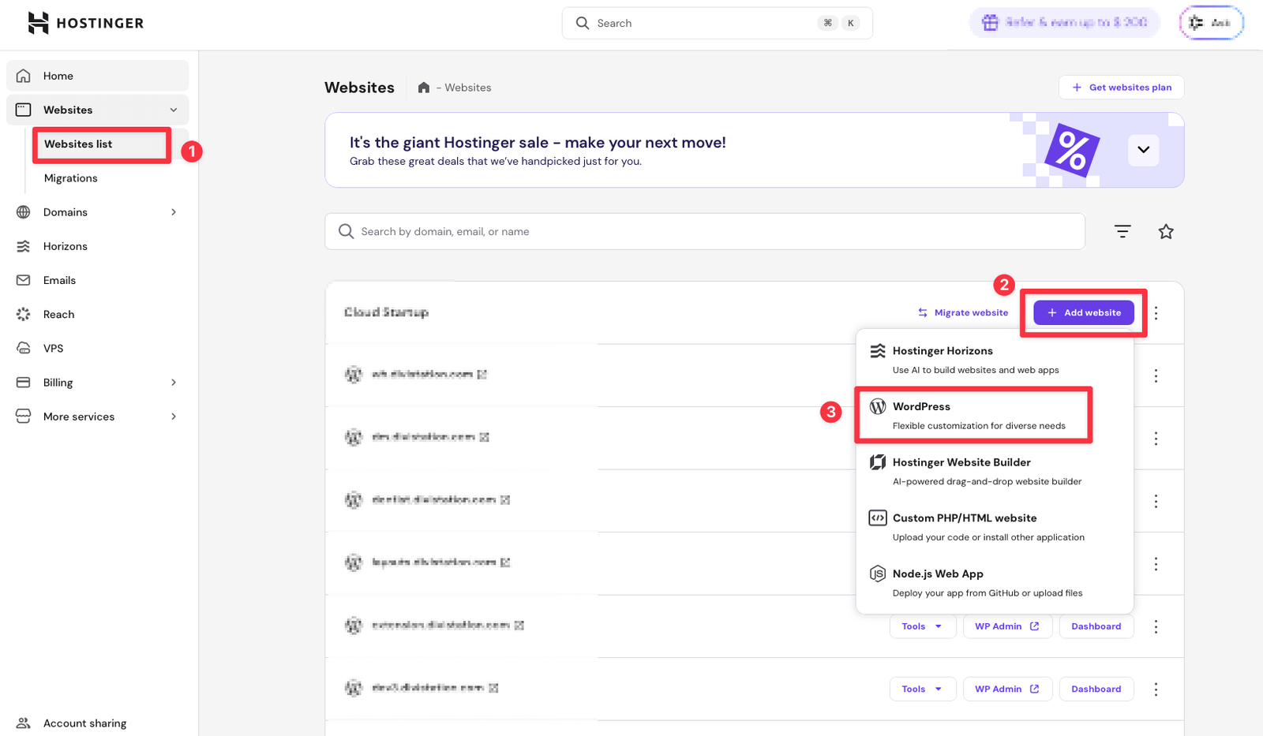
Task: Click the Add website button
Action: [x=1083, y=312]
